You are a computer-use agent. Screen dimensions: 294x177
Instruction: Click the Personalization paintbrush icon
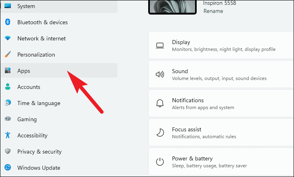coord(8,55)
